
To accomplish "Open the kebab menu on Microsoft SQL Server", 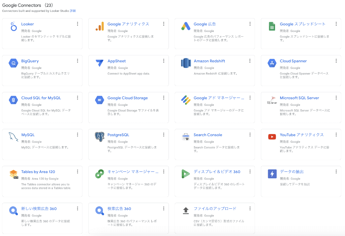I will coord(336,98).
